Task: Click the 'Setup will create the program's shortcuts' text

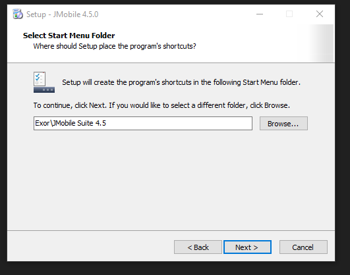Action: 181,82
